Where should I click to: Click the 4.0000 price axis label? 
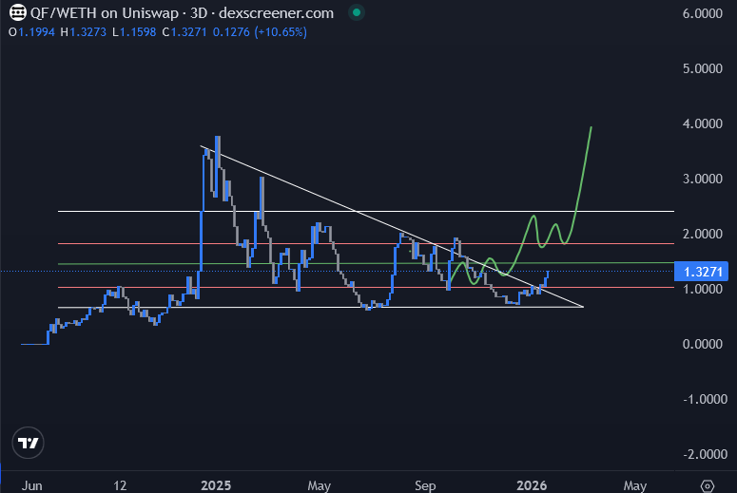pyautogui.click(x=702, y=123)
